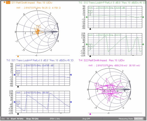Select marker 1 on the S11 Smith chart
This screenshot has width=147, height=121.
[38, 27]
